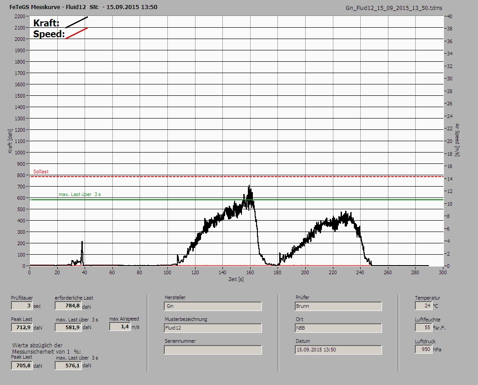Click the "Zeit [s]" axis title
This screenshot has height=385, width=478.
point(236,279)
